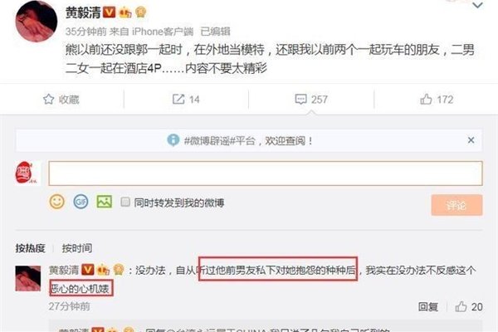Click the blue info icon in the notice
Viewport: 498px width, 332px height.
click(173, 139)
